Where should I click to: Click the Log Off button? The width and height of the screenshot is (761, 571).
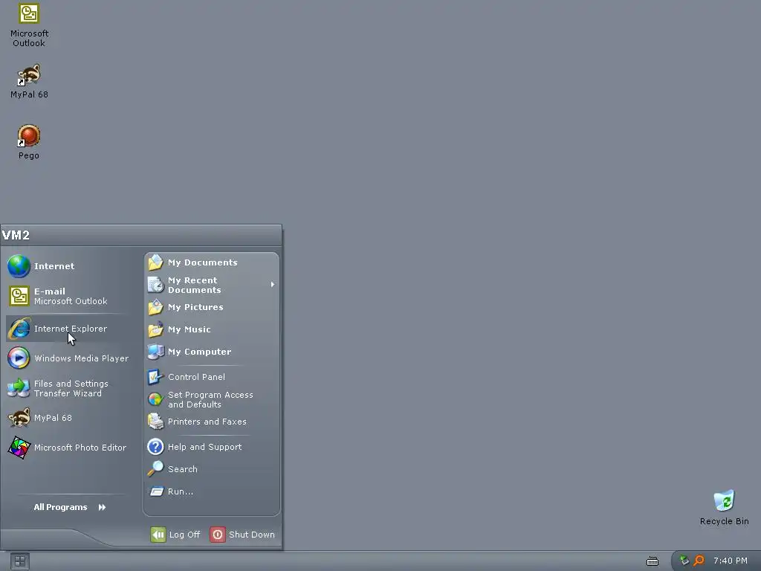(175, 535)
